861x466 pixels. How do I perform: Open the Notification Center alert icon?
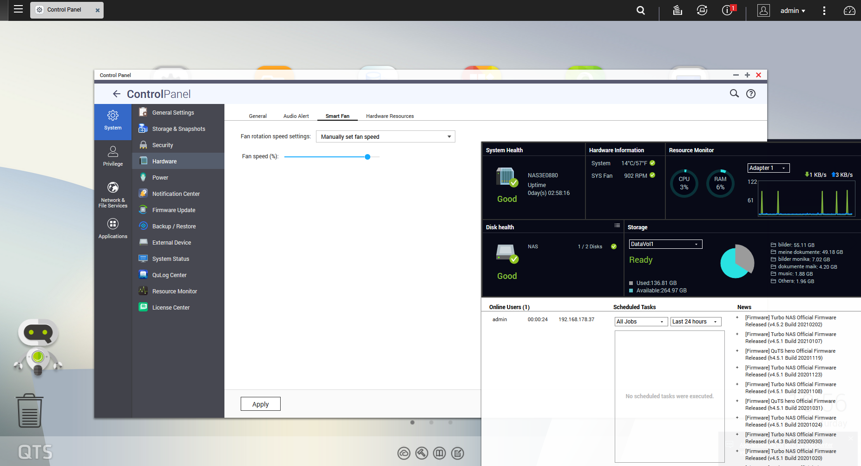point(728,10)
